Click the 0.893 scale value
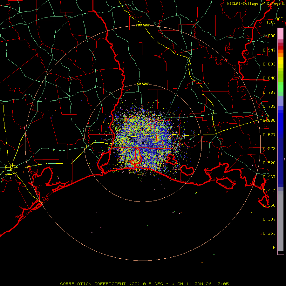The height and width of the screenshot is (286, 286). coord(269,64)
